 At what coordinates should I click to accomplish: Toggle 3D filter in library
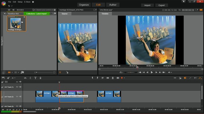point(9,10)
